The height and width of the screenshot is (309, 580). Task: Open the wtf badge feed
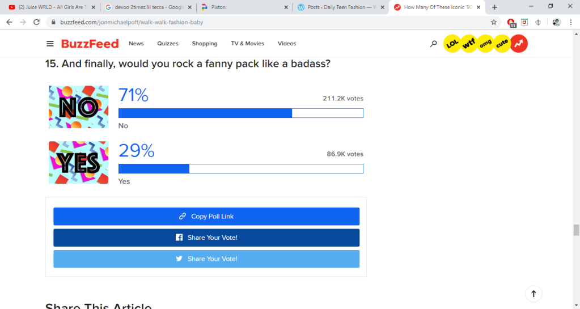click(469, 44)
